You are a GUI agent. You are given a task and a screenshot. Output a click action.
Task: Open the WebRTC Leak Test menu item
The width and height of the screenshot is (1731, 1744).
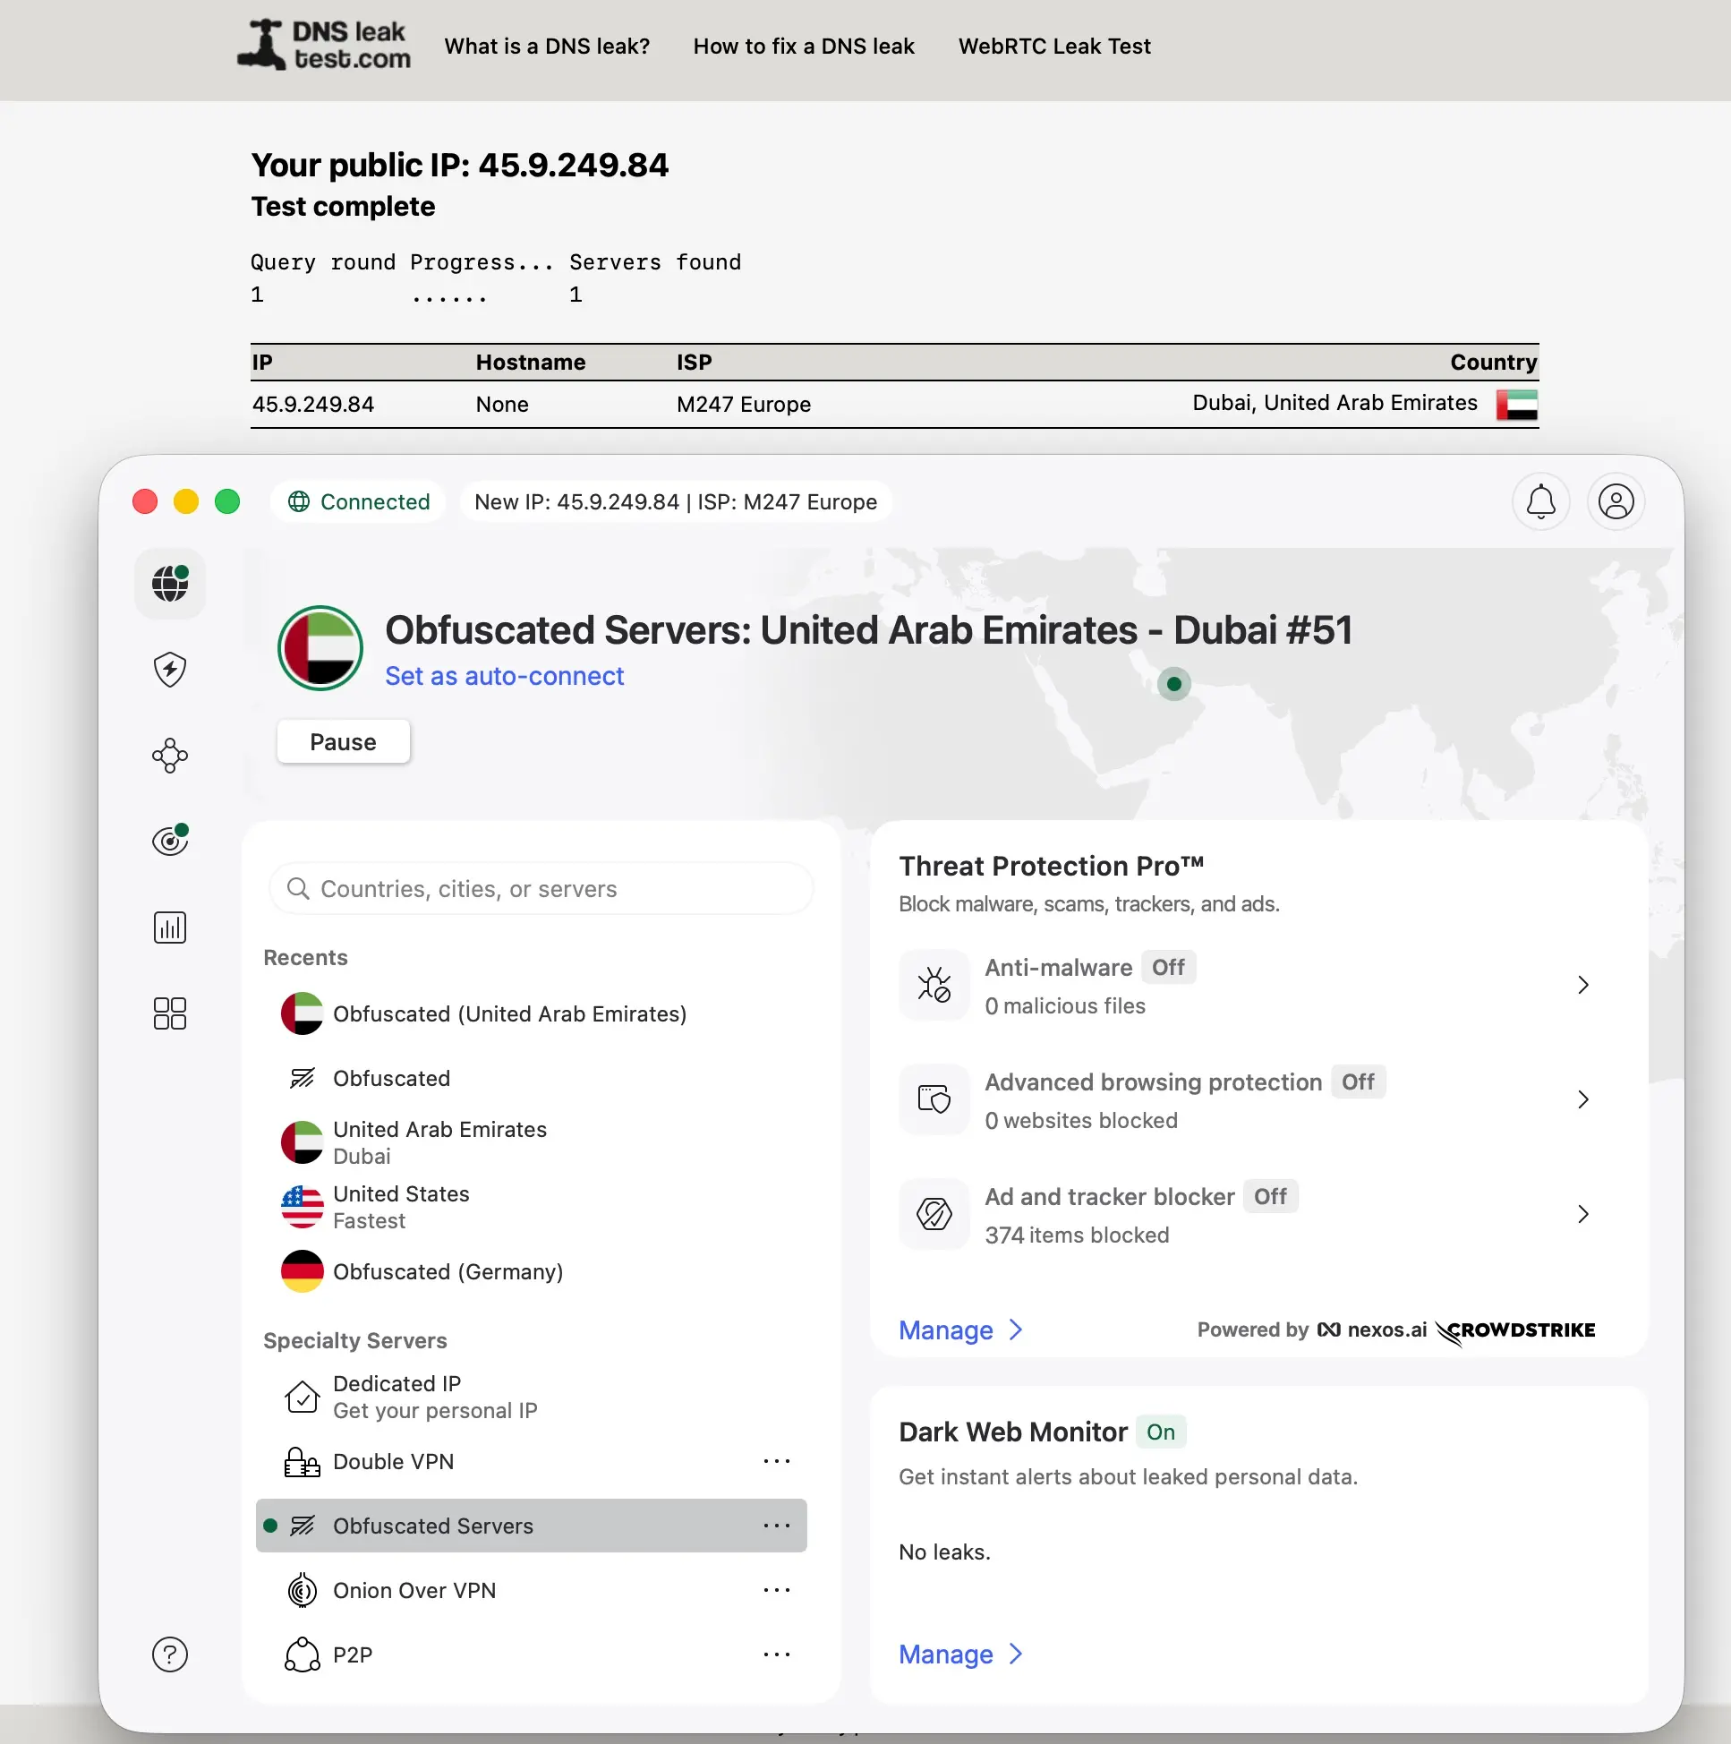coord(1054,46)
